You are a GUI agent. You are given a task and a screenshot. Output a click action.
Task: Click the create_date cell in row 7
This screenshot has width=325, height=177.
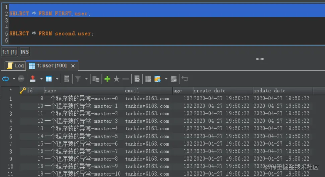222,144
